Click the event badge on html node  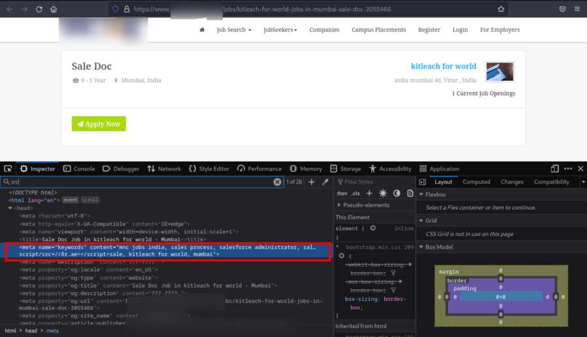[x=70, y=200]
